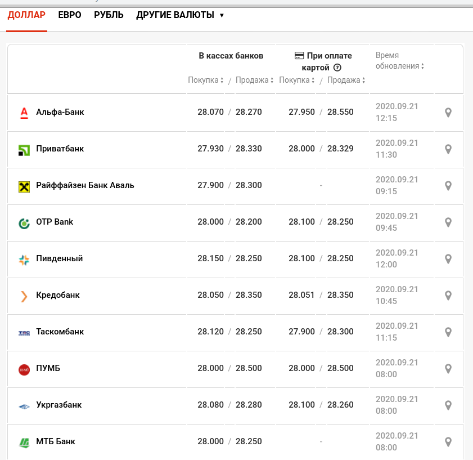Switch to the 'Рубль' tab
473x460 pixels.
[x=109, y=15]
